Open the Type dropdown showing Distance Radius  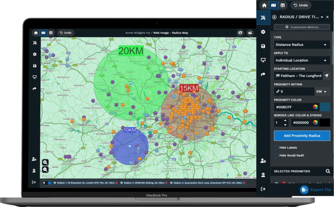tap(302, 45)
